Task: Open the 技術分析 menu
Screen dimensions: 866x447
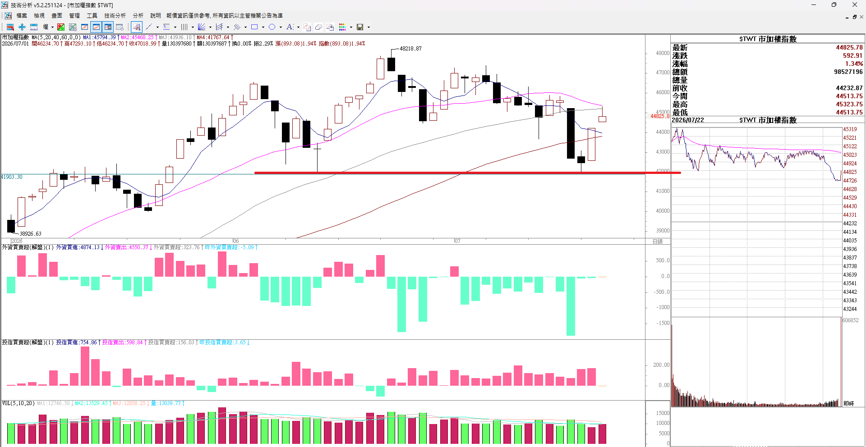Action: pos(115,16)
